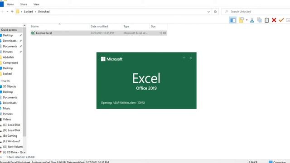Click the Copy icon
The height and width of the screenshot is (163, 290).
(260, 20)
